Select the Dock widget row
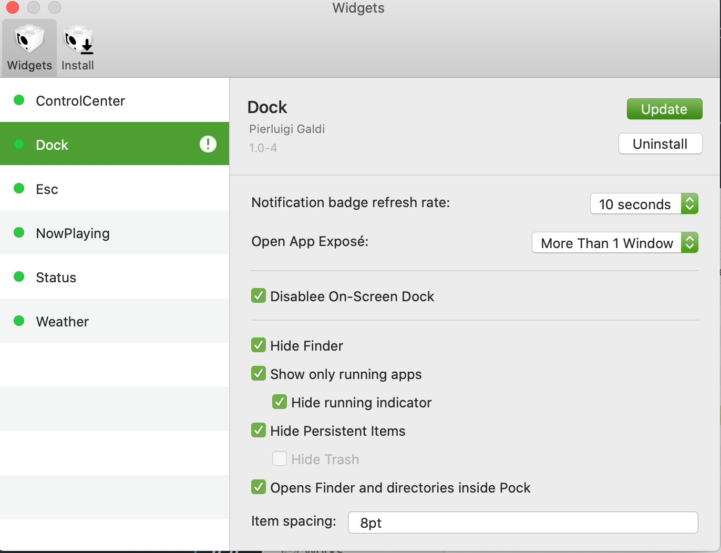 click(115, 144)
